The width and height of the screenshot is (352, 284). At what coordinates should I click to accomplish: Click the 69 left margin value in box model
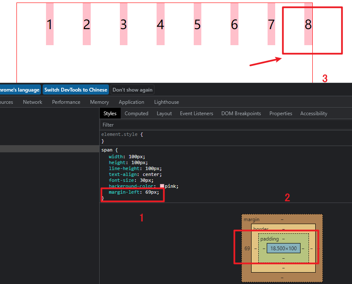(247, 248)
